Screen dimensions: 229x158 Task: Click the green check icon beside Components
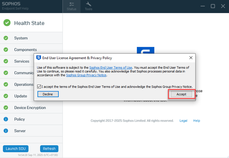tap(6, 50)
